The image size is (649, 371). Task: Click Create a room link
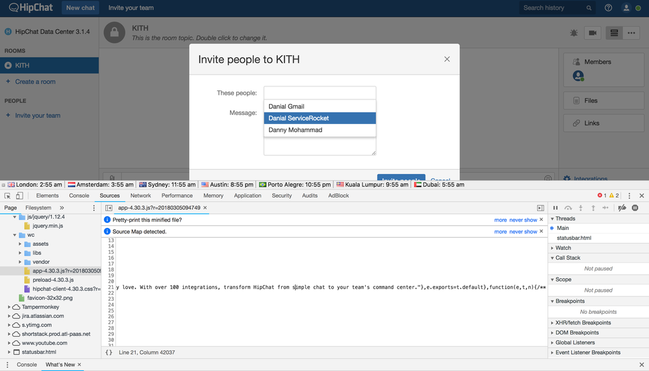point(35,82)
